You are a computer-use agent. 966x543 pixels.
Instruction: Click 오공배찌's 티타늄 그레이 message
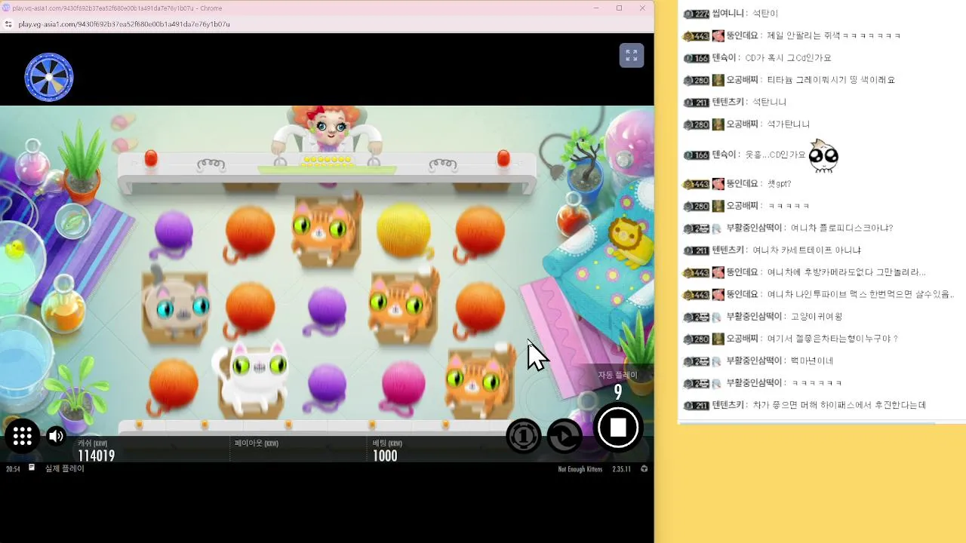coord(830,80)
